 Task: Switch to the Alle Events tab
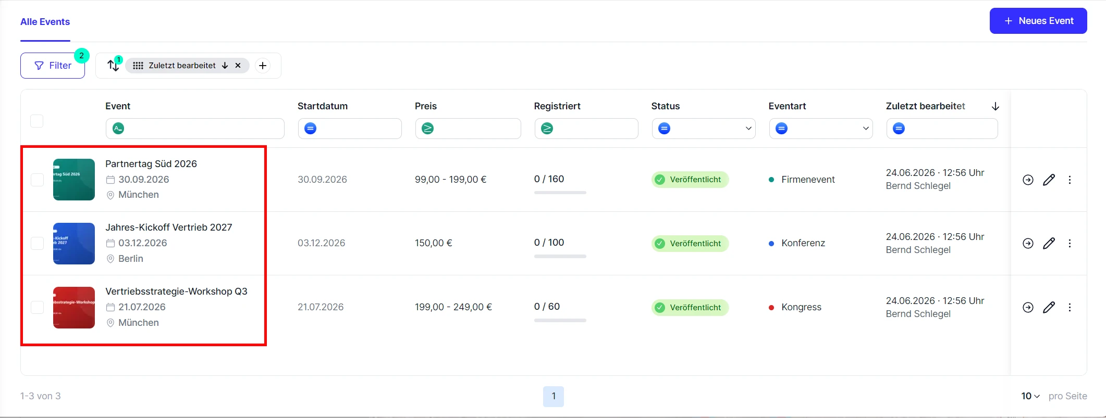[45, 22]
